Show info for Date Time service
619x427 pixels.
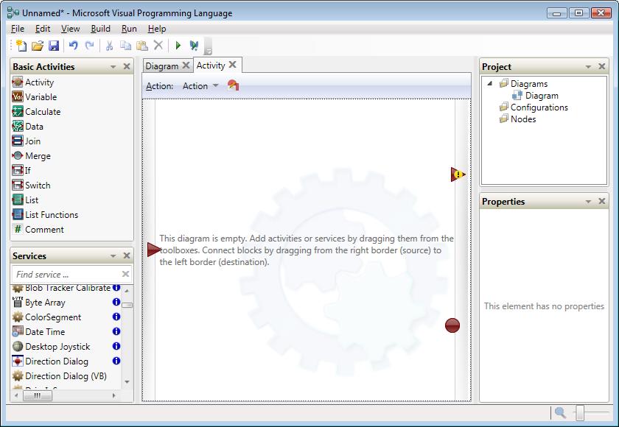[x=116, y=331]
